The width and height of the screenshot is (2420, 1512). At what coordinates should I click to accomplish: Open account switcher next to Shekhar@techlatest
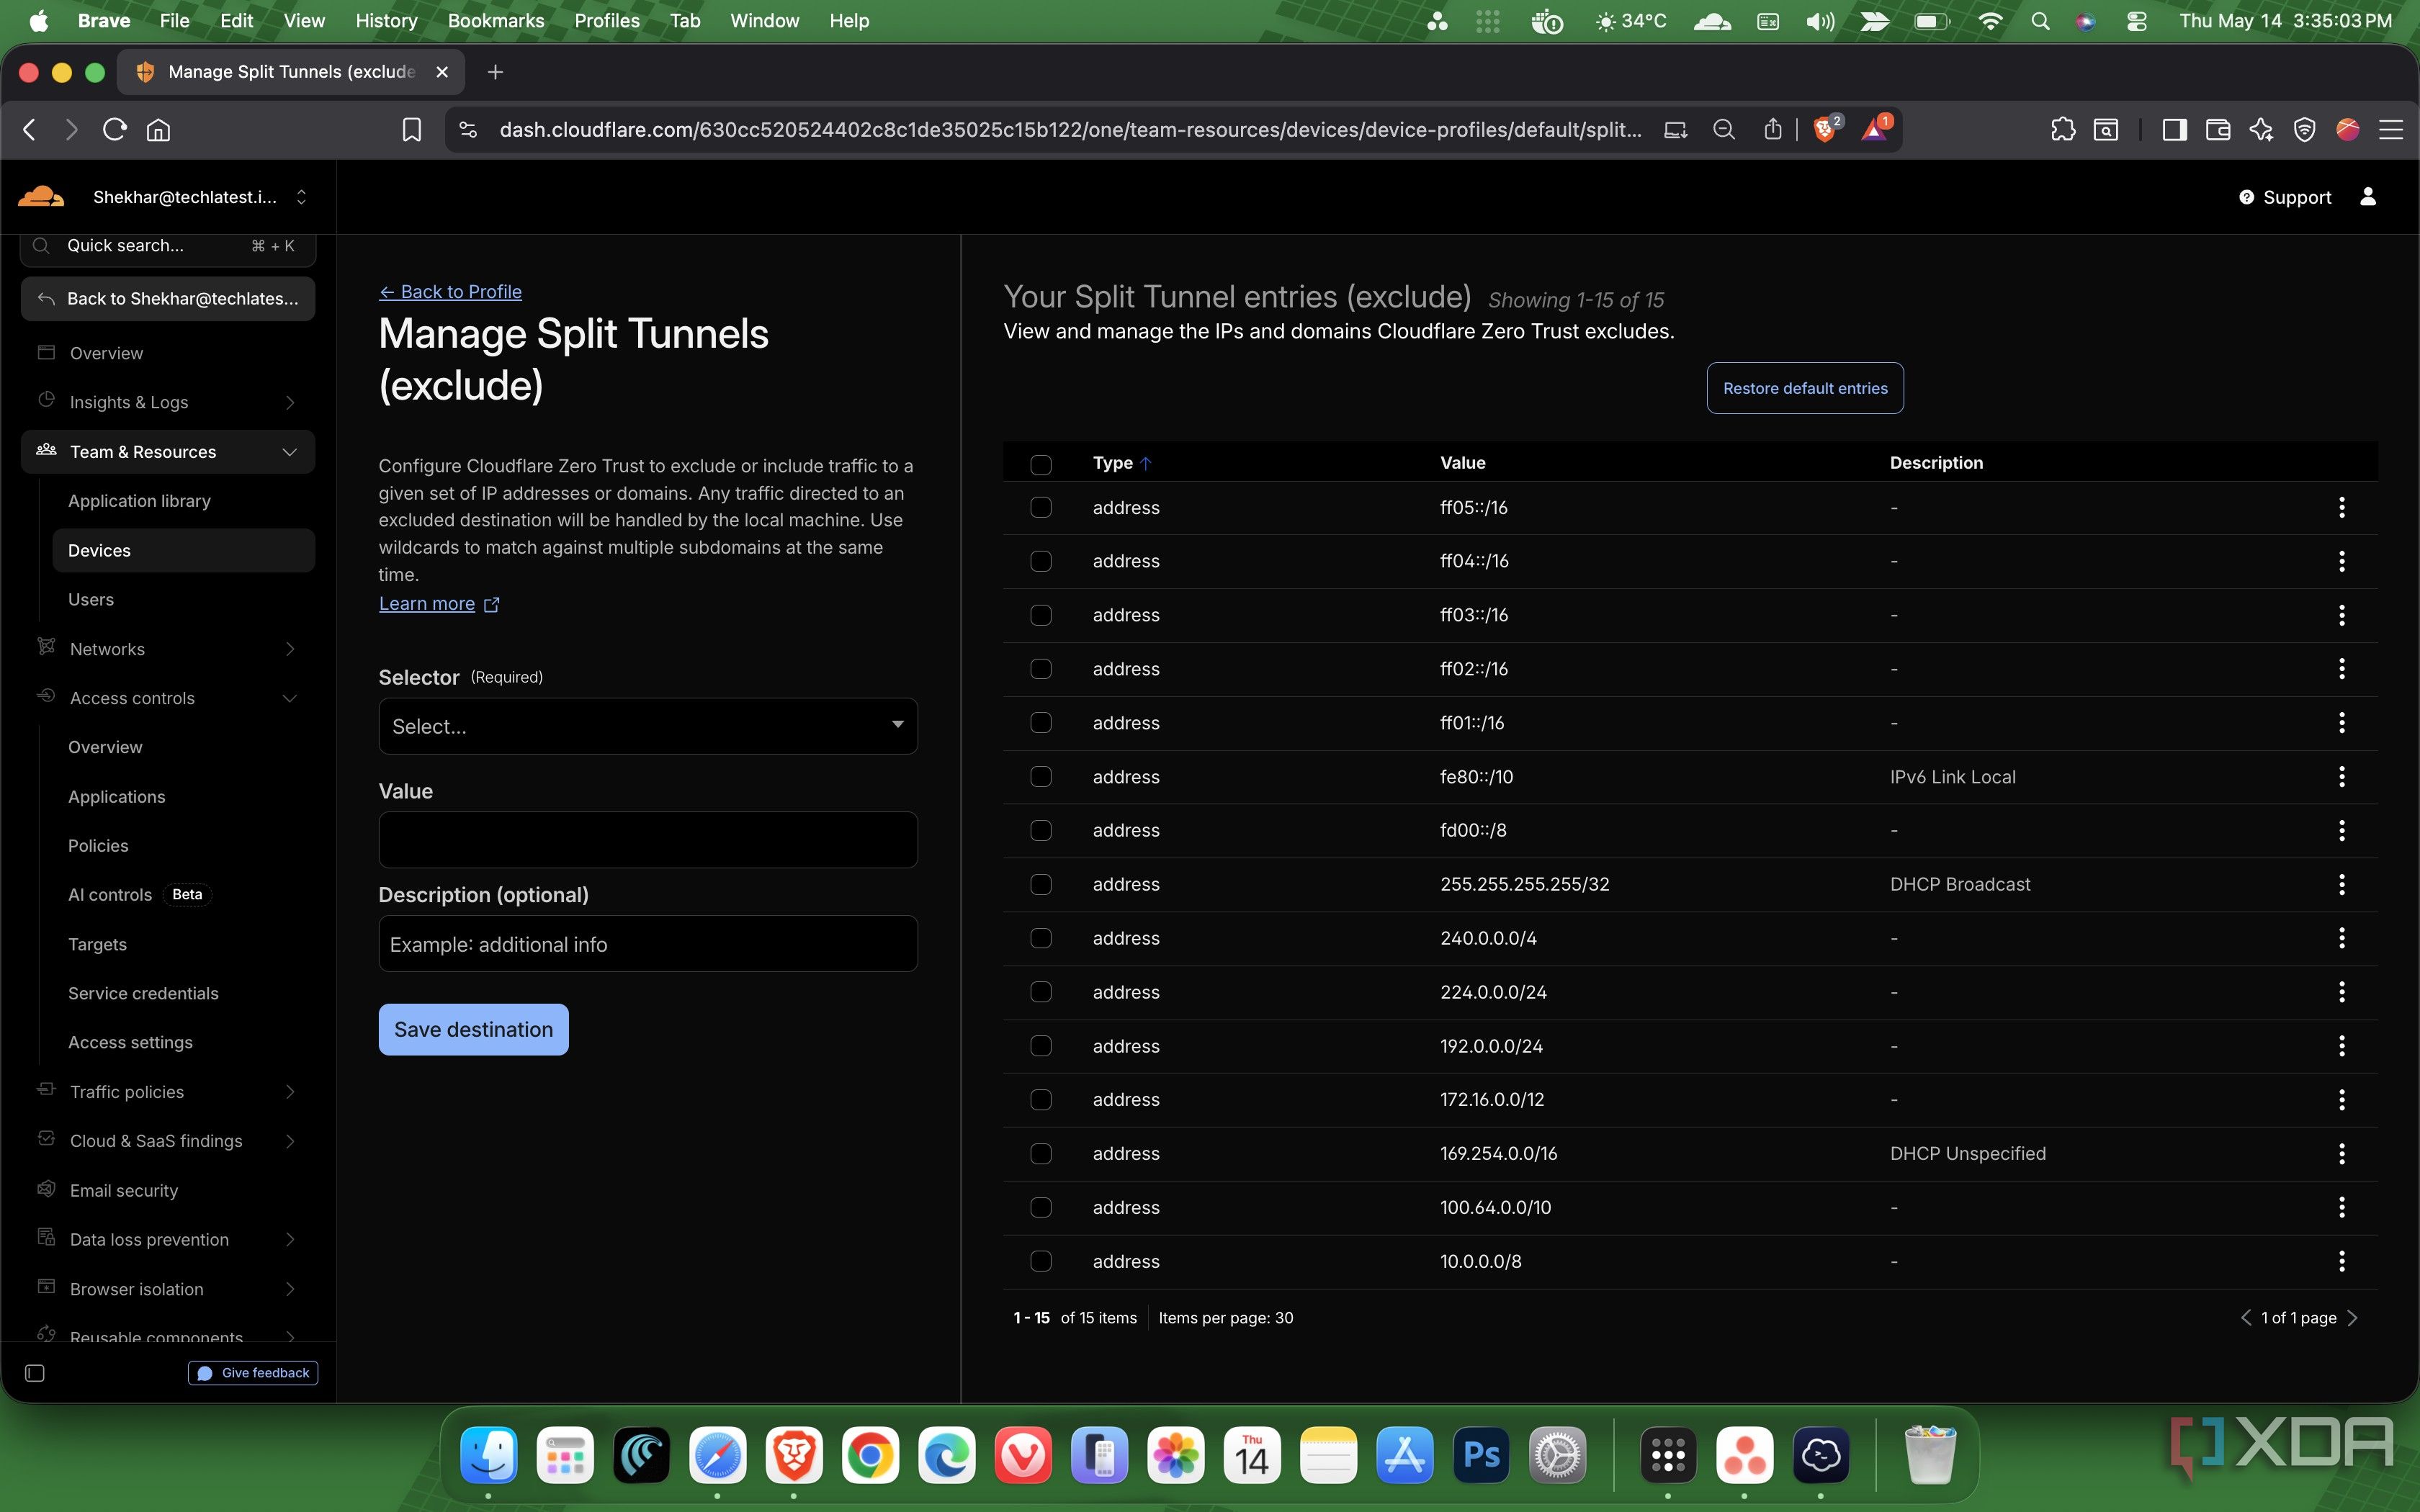click(301, 197)
